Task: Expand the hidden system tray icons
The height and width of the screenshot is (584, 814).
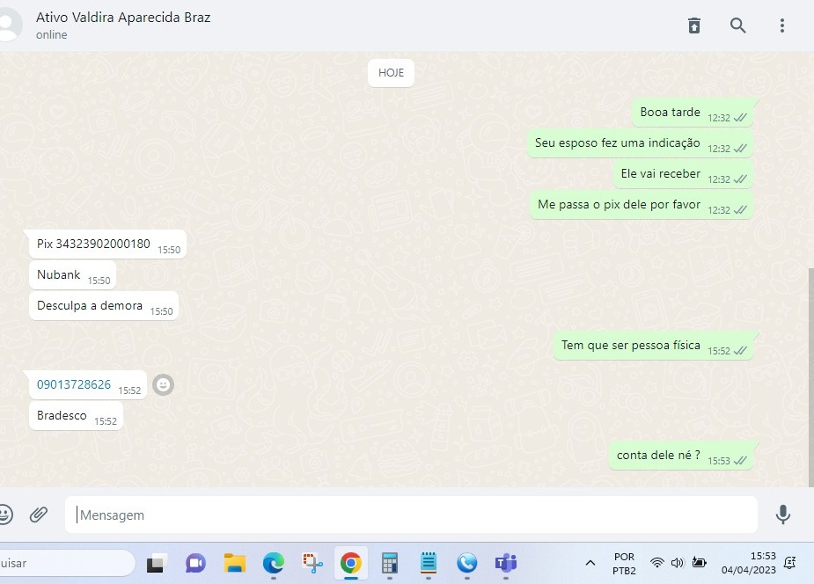Action: pos(590,563)
